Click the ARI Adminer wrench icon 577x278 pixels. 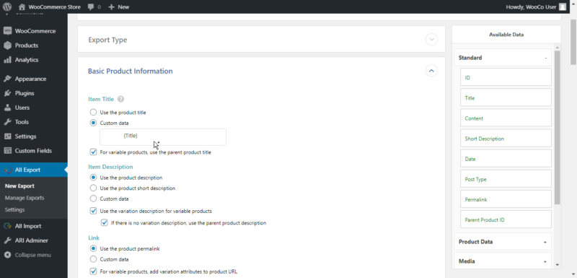click(x=8, y=240)
